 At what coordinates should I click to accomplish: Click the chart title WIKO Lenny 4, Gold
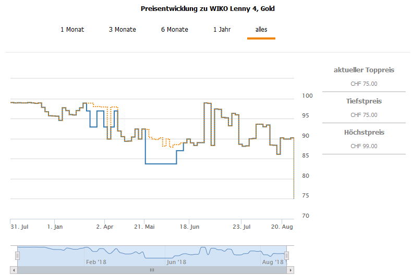click(208, 9)
